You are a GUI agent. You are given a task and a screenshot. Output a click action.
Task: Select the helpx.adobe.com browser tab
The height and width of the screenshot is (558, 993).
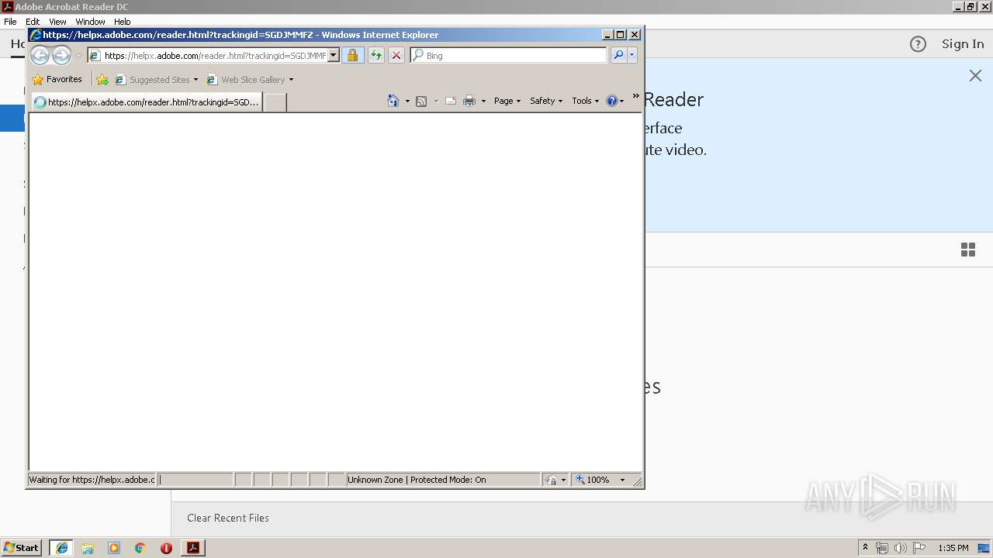coord(147,102)
